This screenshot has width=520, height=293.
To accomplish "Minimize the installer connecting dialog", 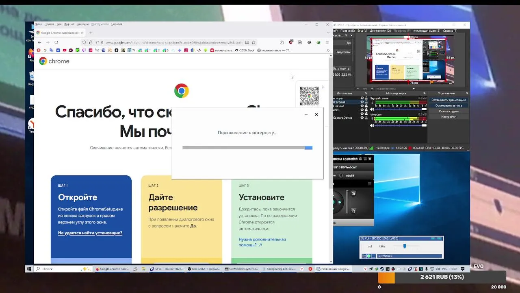I will (306, 114).
